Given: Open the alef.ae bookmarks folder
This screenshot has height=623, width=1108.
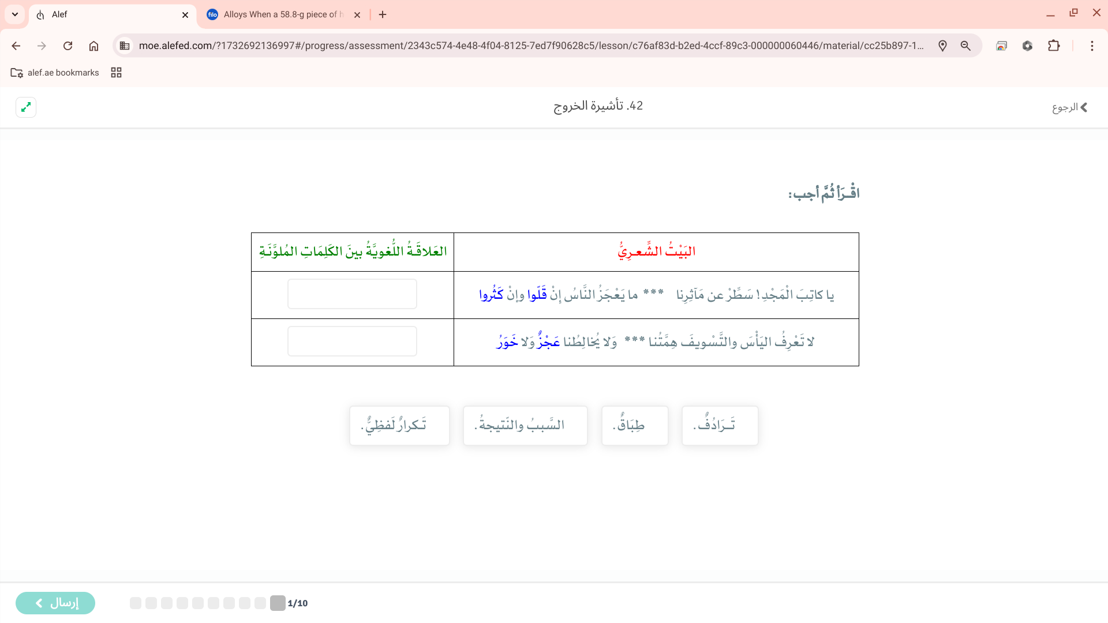Looking at the screenshot, I should (55, 73).
